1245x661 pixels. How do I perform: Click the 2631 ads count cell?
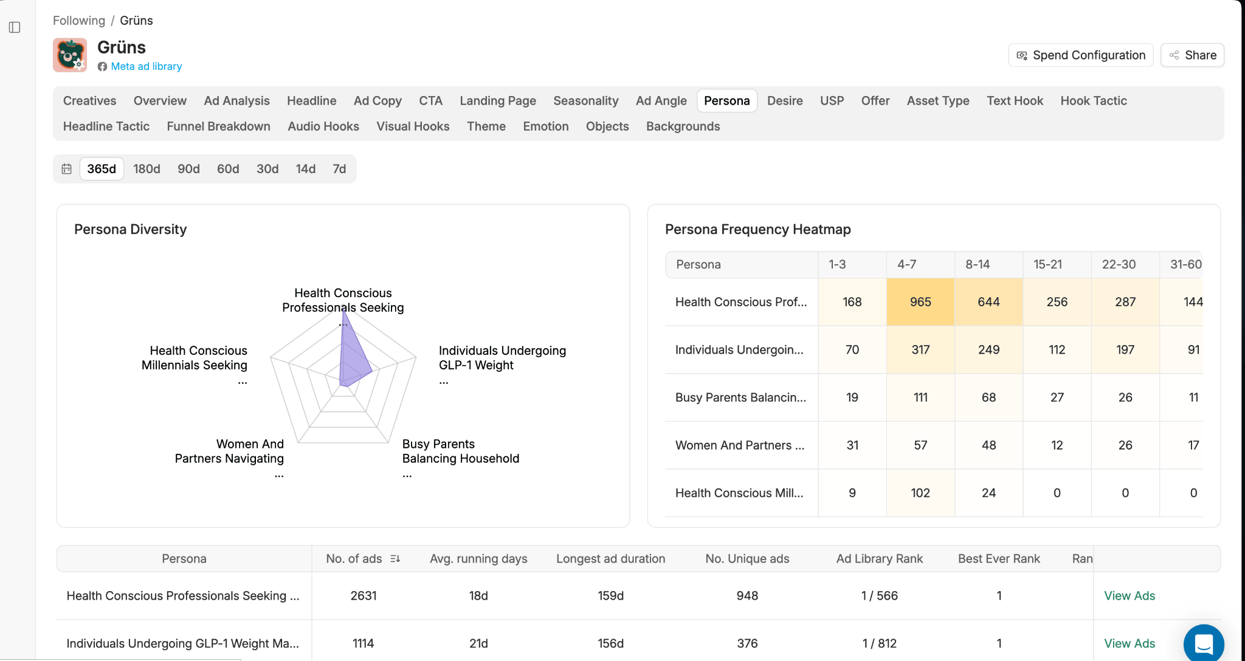click(364, 596)
